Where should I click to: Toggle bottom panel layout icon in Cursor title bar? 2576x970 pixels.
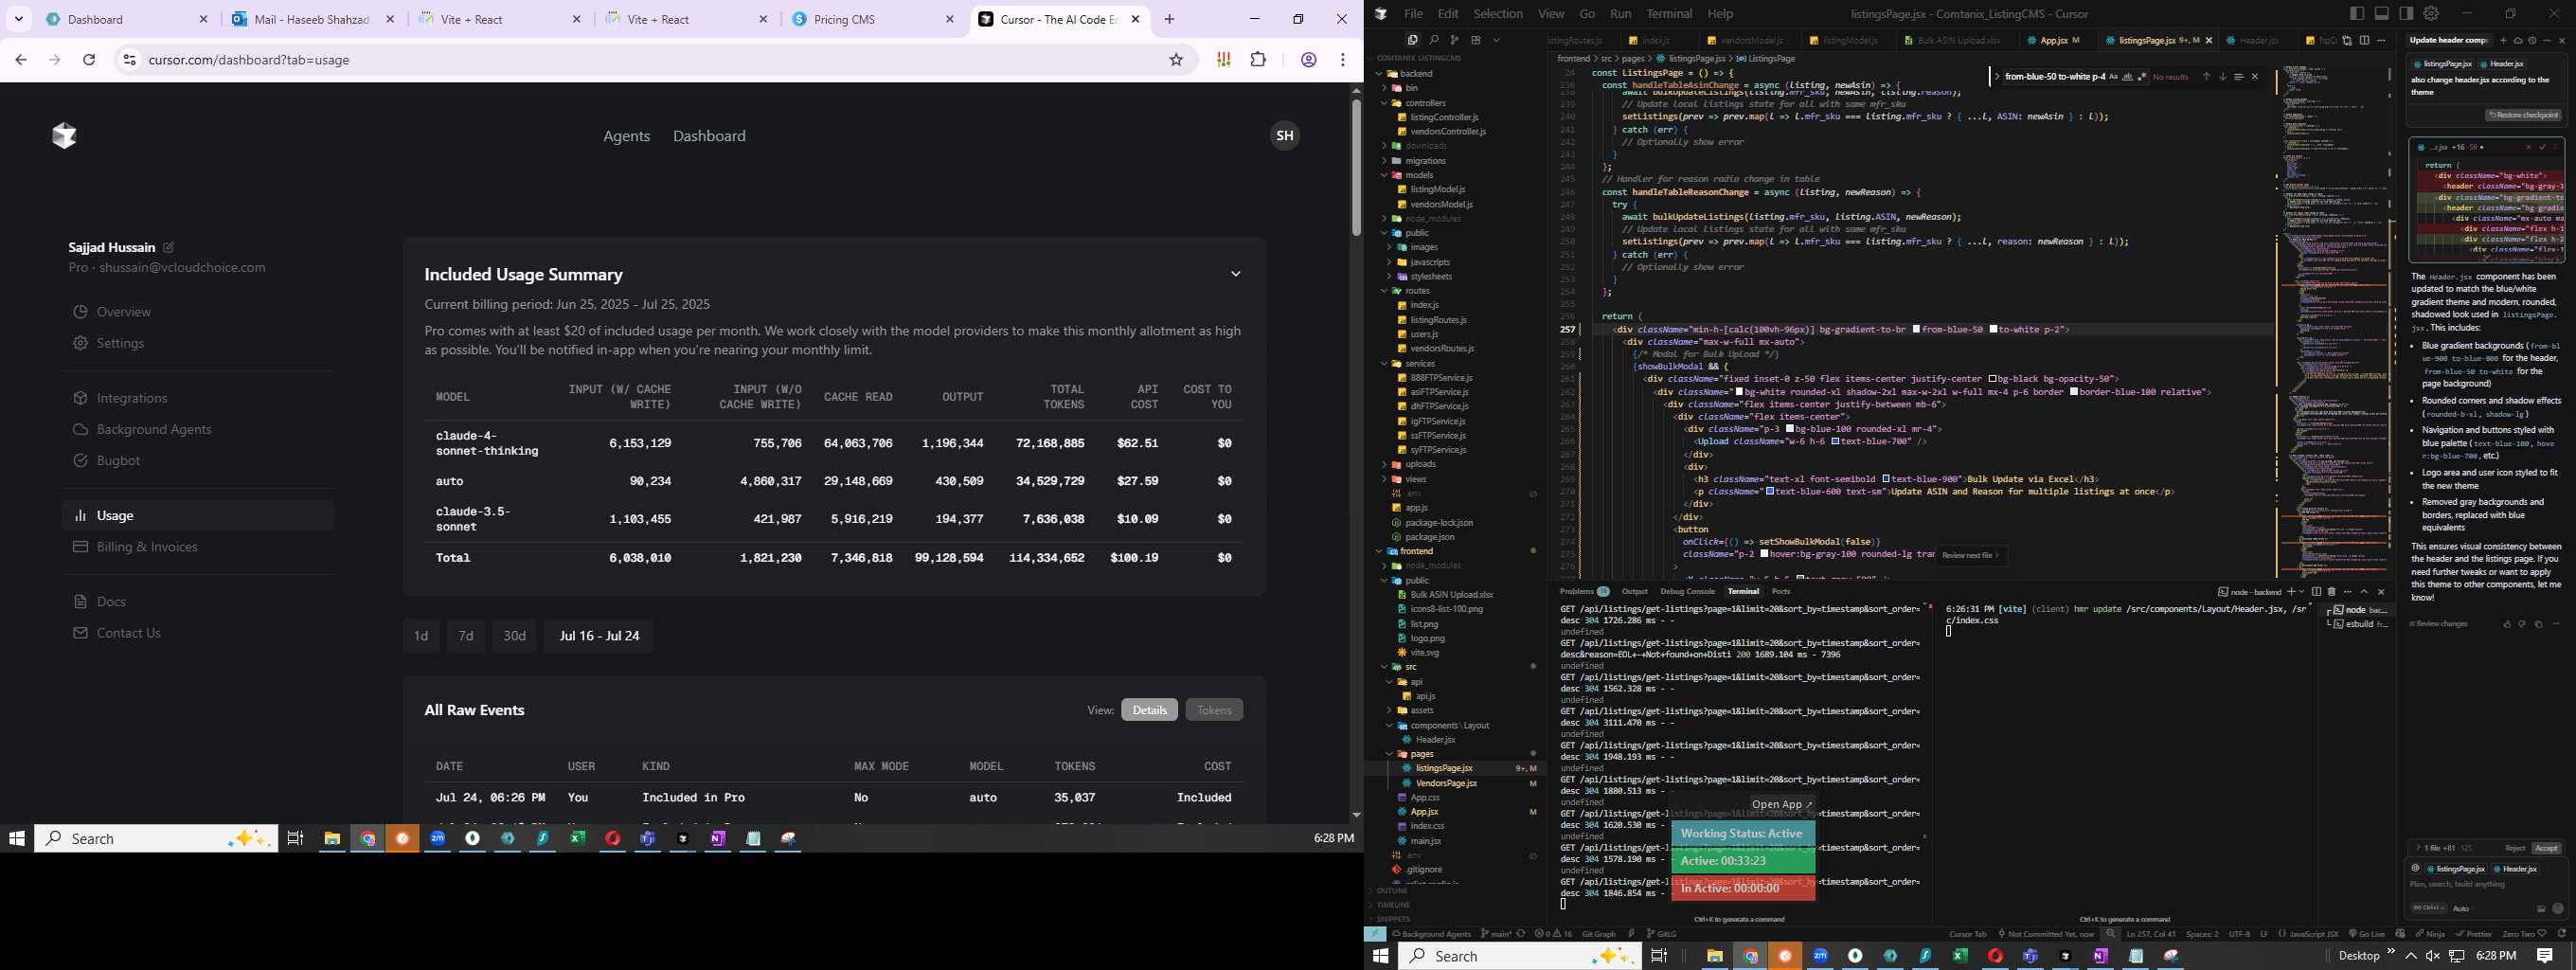tap(2382, 13)
